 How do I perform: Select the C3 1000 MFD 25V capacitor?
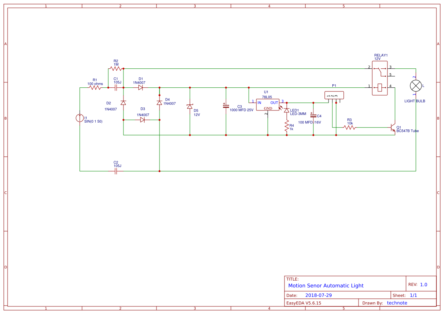(x=225, y=106)
